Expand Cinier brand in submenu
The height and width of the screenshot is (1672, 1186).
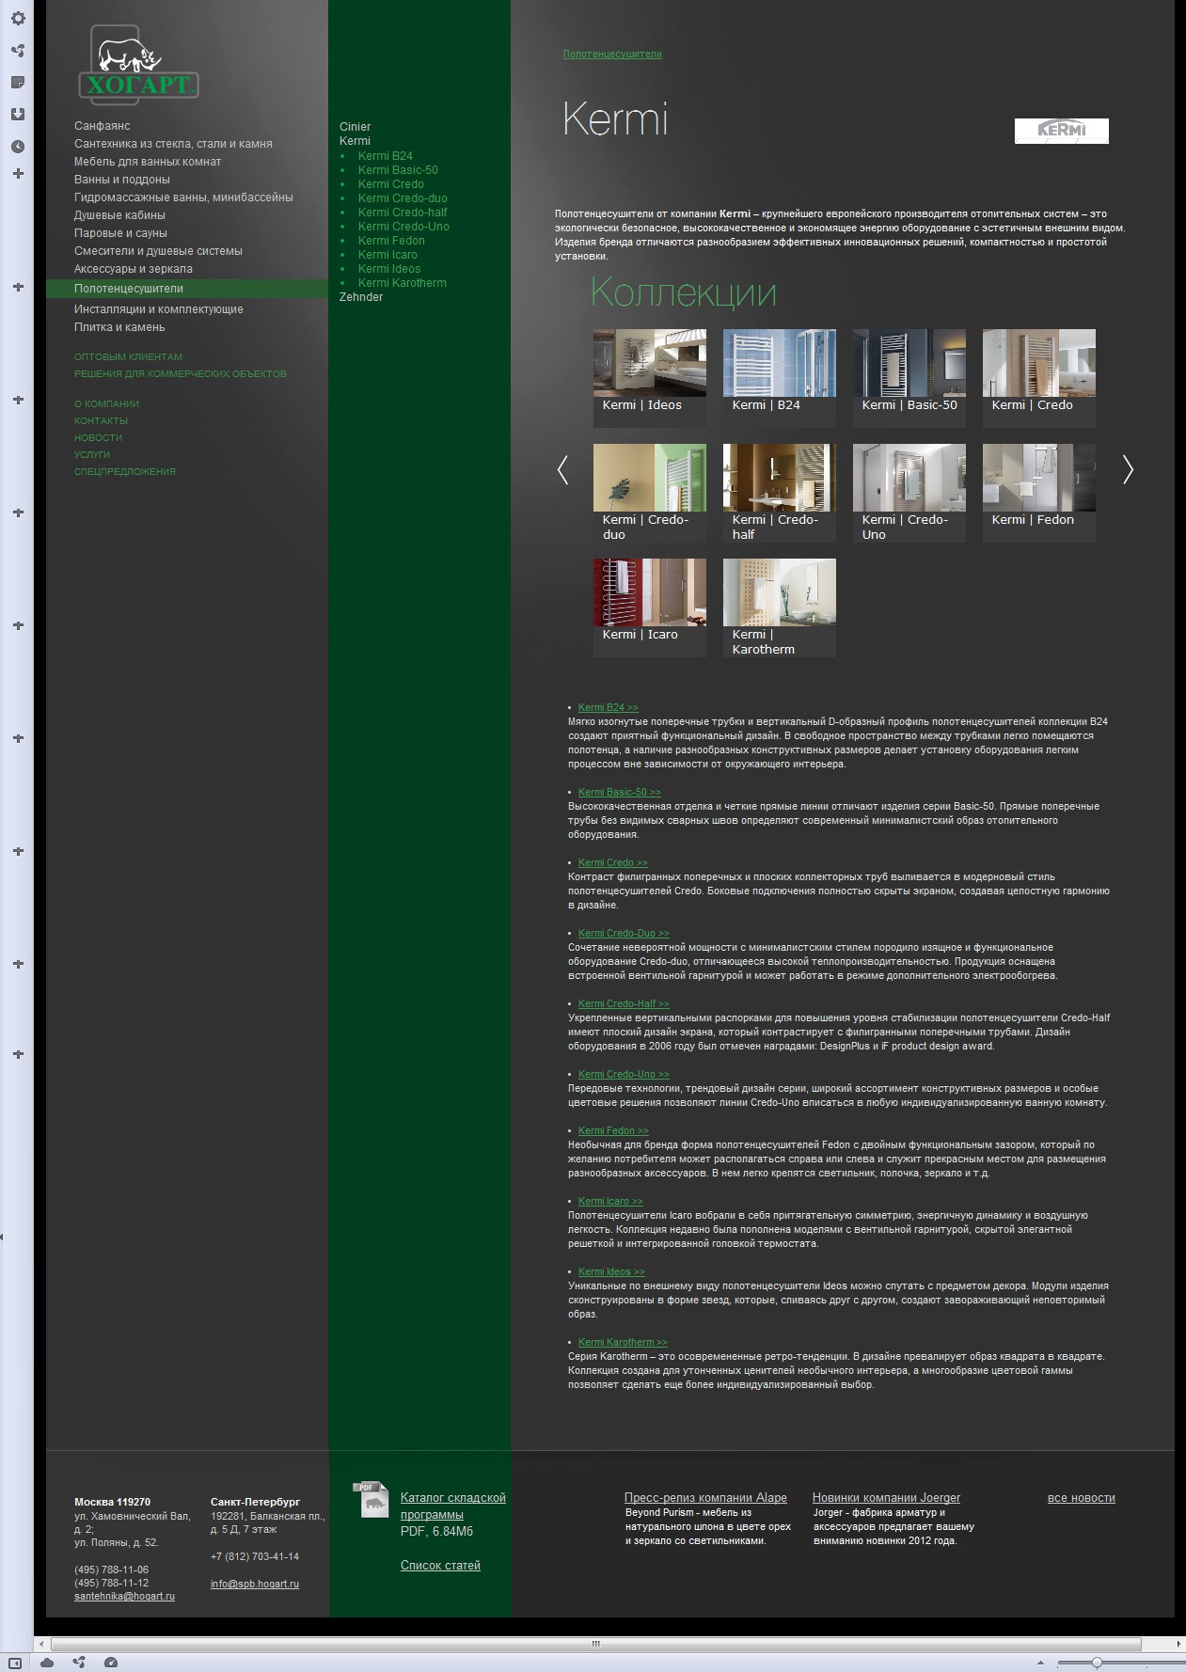tap(355, 127)
